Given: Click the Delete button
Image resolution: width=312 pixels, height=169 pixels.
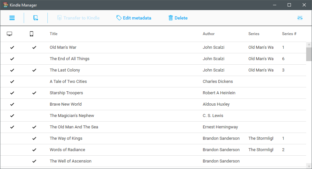Looking at the screenshot, I should coord(178,18).
